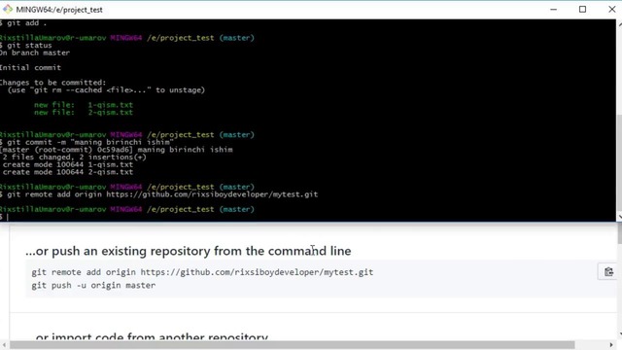This screenshot has width=622, height=350.
Task: Maximize the MINGW64 terminal window
Action: point(582,9)
